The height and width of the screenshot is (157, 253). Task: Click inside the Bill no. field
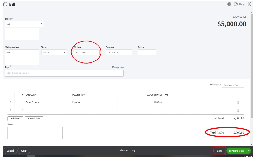click(147, 52)
